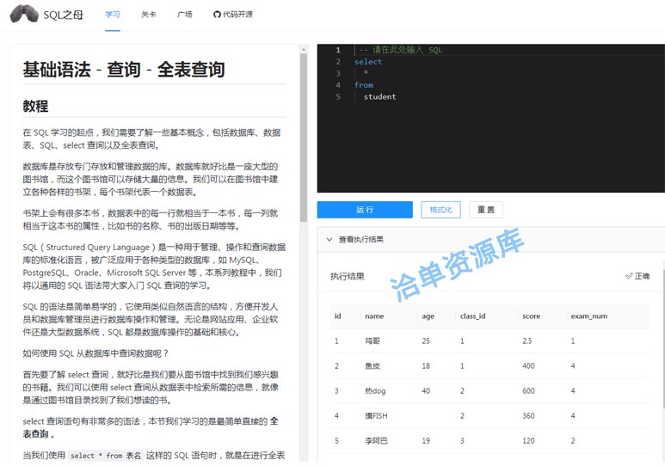Click age value 40 in 热dog row
The image size is (665, 466).
426,390
